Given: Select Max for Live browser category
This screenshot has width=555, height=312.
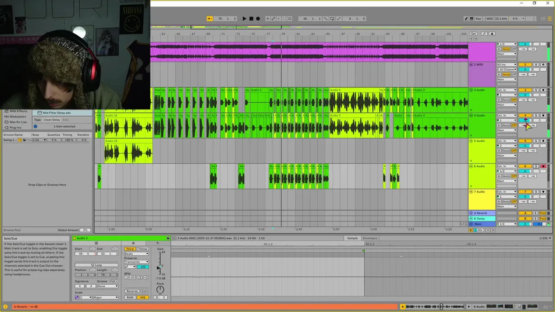Looking at the screenshot, I should pos(18,122).
